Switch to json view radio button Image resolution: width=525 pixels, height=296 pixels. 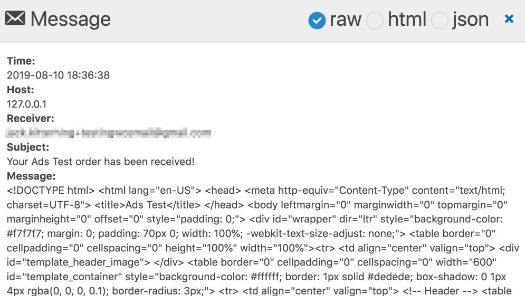click(440, 21)
